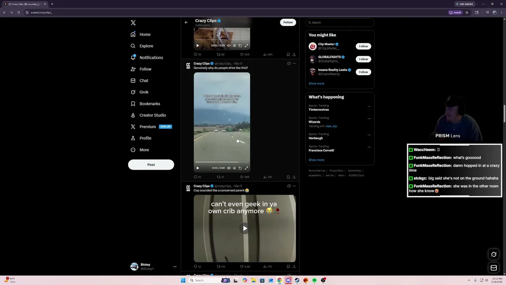Unmute the 0:20 video
The image size is (506, 285).
pyautogui.click(x=228, y=46)
